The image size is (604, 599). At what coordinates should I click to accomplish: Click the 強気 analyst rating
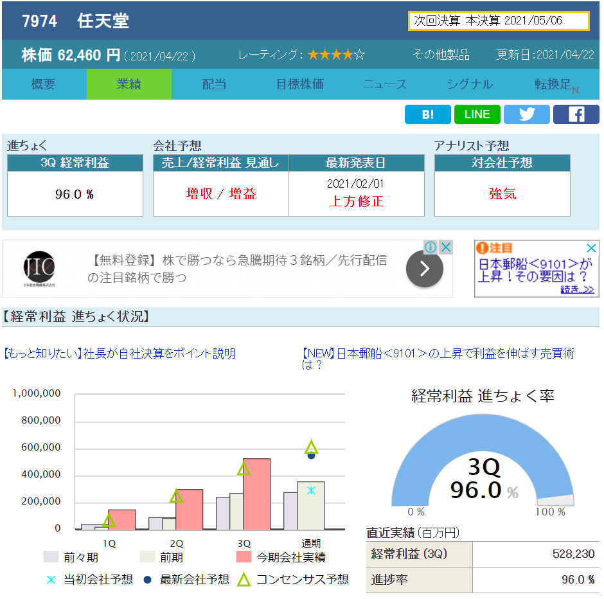click(502, 193)
